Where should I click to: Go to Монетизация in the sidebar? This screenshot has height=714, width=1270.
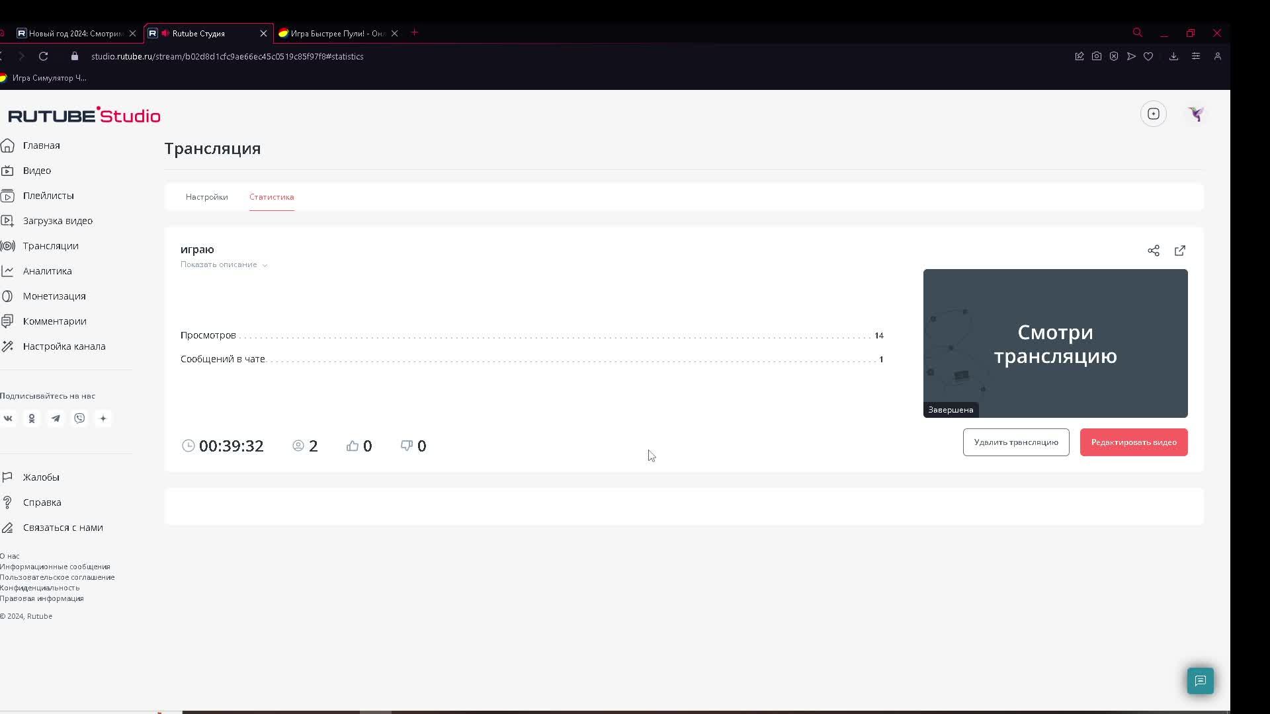[54, 296]
